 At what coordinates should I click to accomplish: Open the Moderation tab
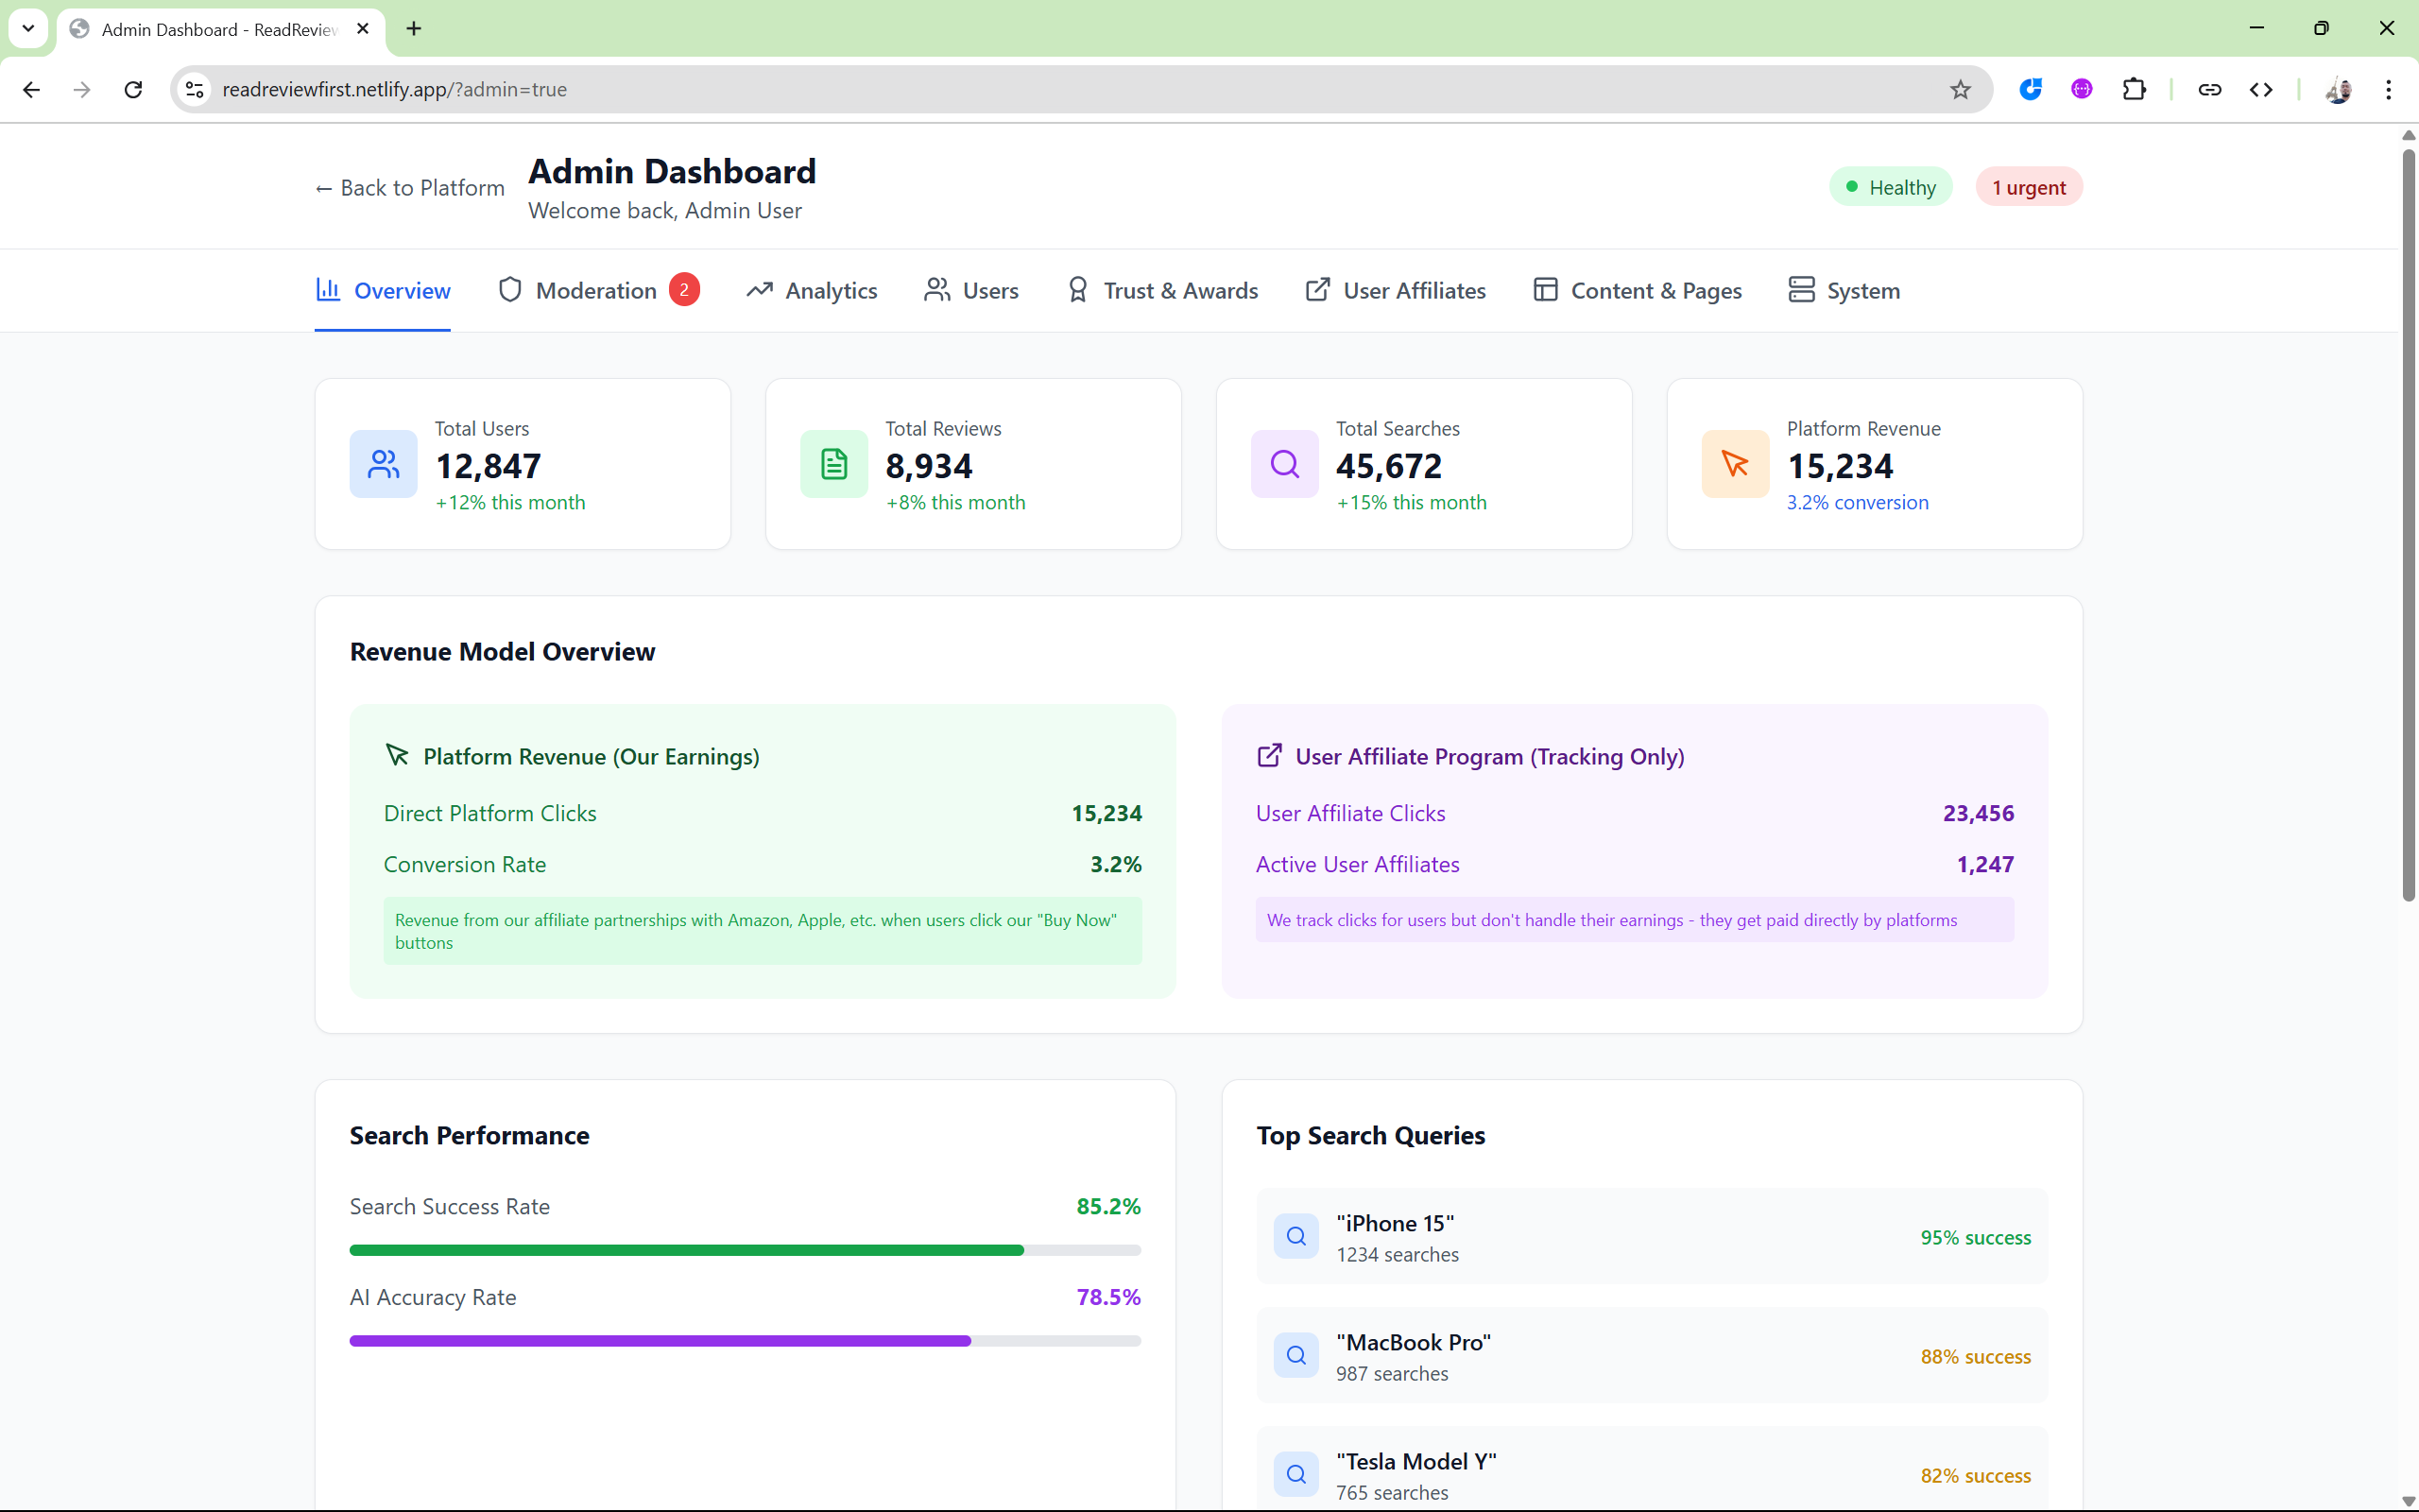(x=597, y=291)
